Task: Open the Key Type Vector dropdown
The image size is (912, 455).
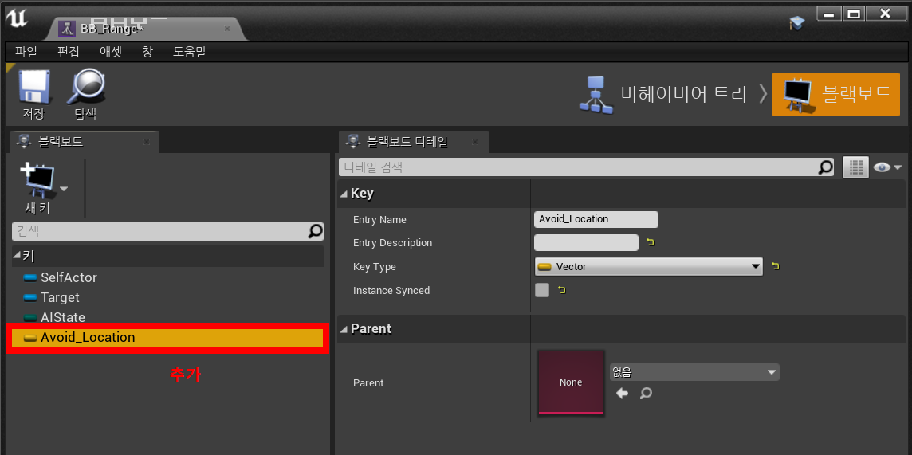Action: 648,267
